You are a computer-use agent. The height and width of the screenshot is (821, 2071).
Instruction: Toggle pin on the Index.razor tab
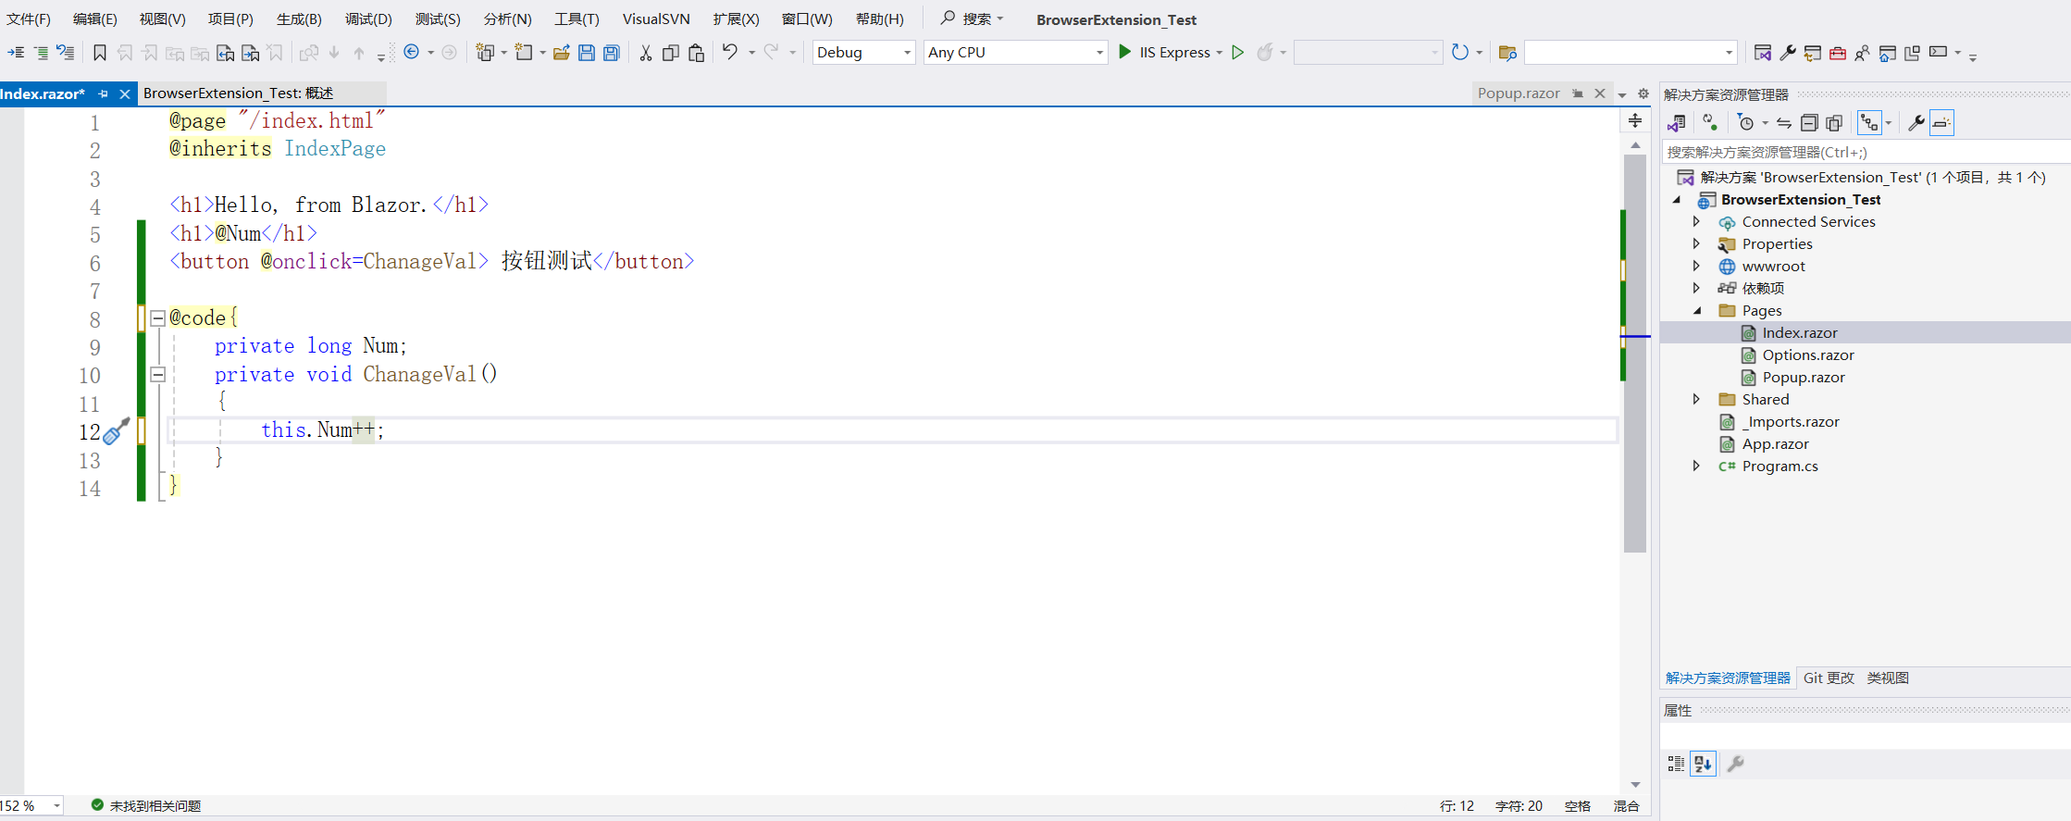[x=103, y=93]
